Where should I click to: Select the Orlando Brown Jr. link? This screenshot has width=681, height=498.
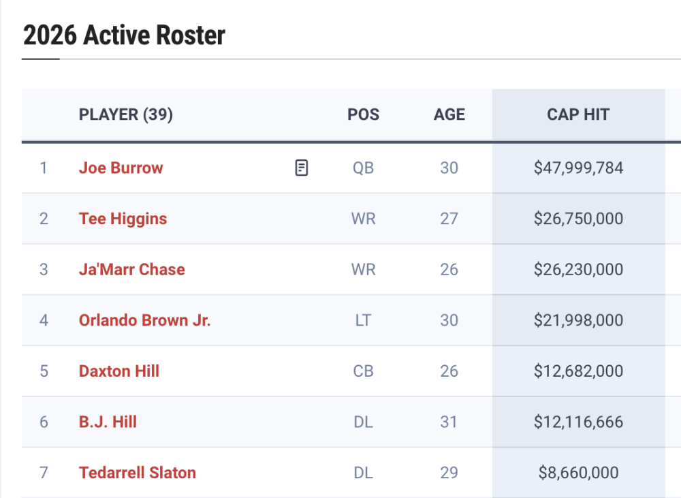tap(144, 320)
